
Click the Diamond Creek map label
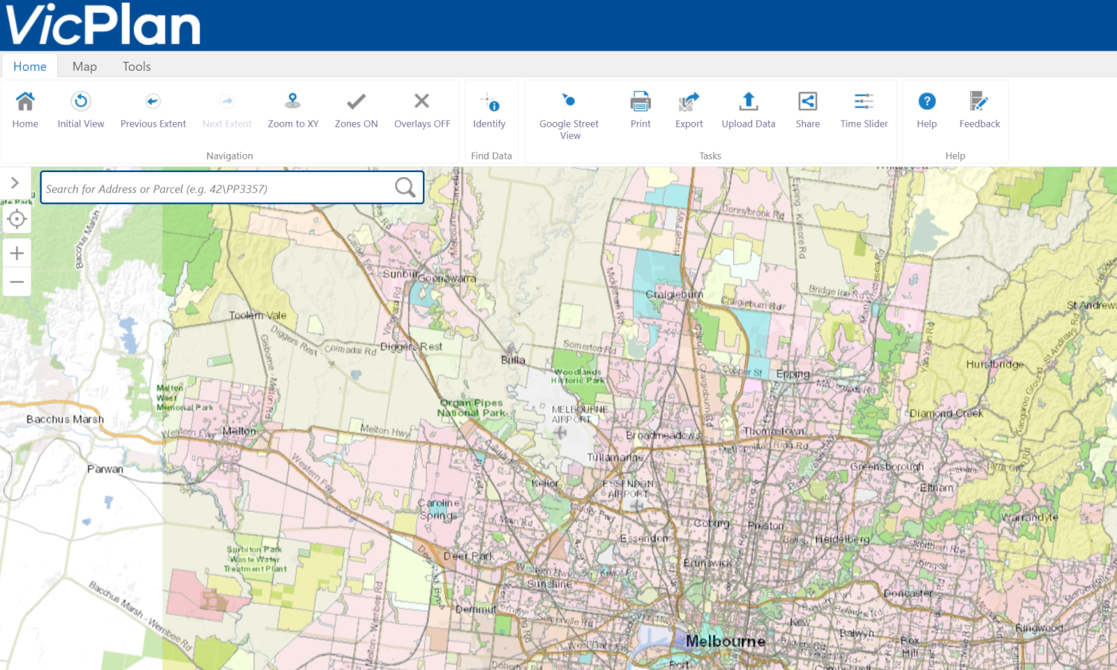point(946,413)
